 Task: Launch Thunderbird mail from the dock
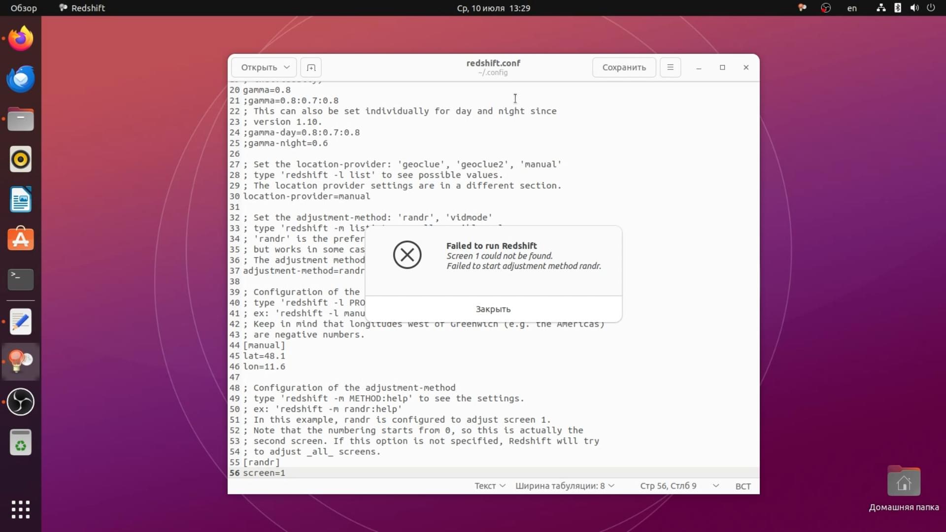(x=21, y=79)
